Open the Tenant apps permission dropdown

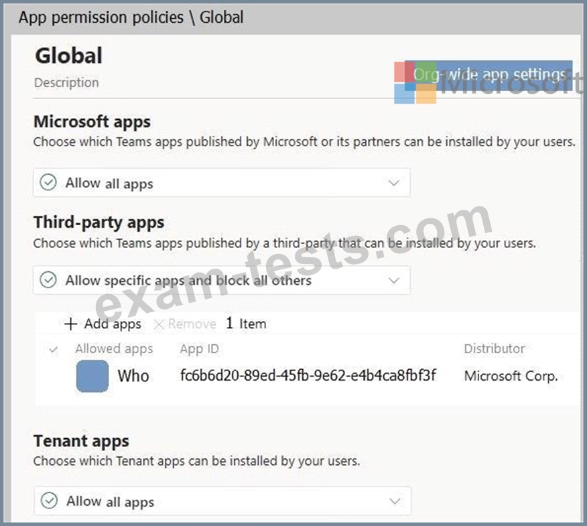tap(222, 501)
